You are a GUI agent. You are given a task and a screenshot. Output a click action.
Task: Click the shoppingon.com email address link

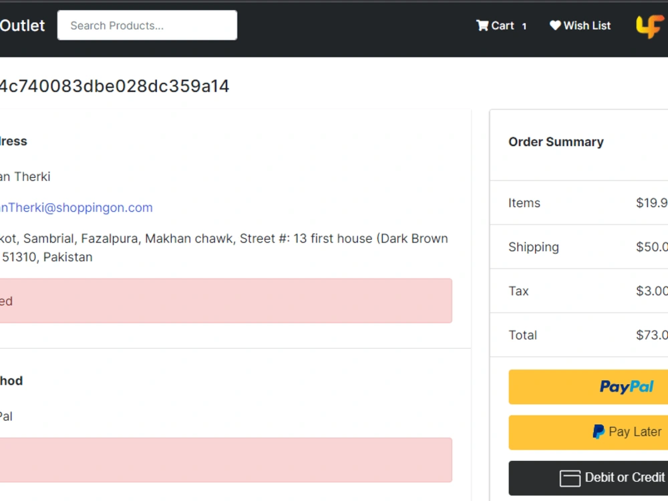point(76,208)
